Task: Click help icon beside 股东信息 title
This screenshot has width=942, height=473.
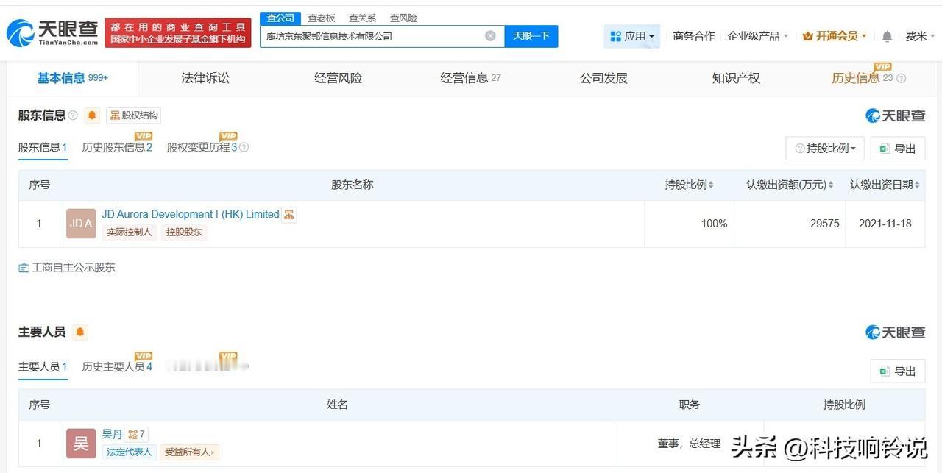Action: (73, 115)
